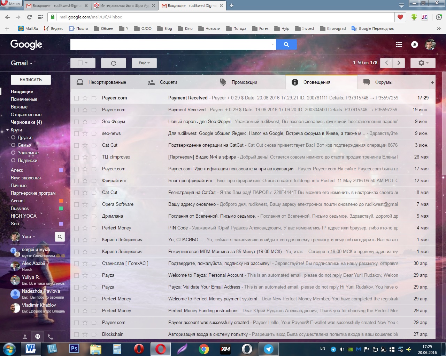Viewport: 446px width, 356px height.
Task: Click the НАПИСАТЬ compose button
Action: tap(31, 80)
